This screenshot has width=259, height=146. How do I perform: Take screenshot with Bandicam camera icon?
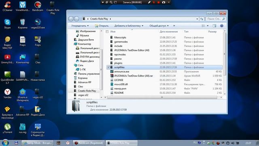click(163, 2)
